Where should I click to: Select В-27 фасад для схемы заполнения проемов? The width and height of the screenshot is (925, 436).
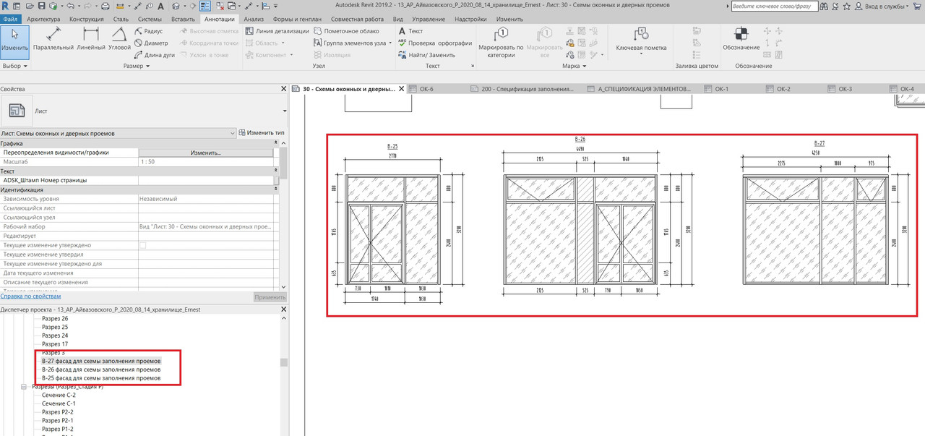click(x=101, y=360)
